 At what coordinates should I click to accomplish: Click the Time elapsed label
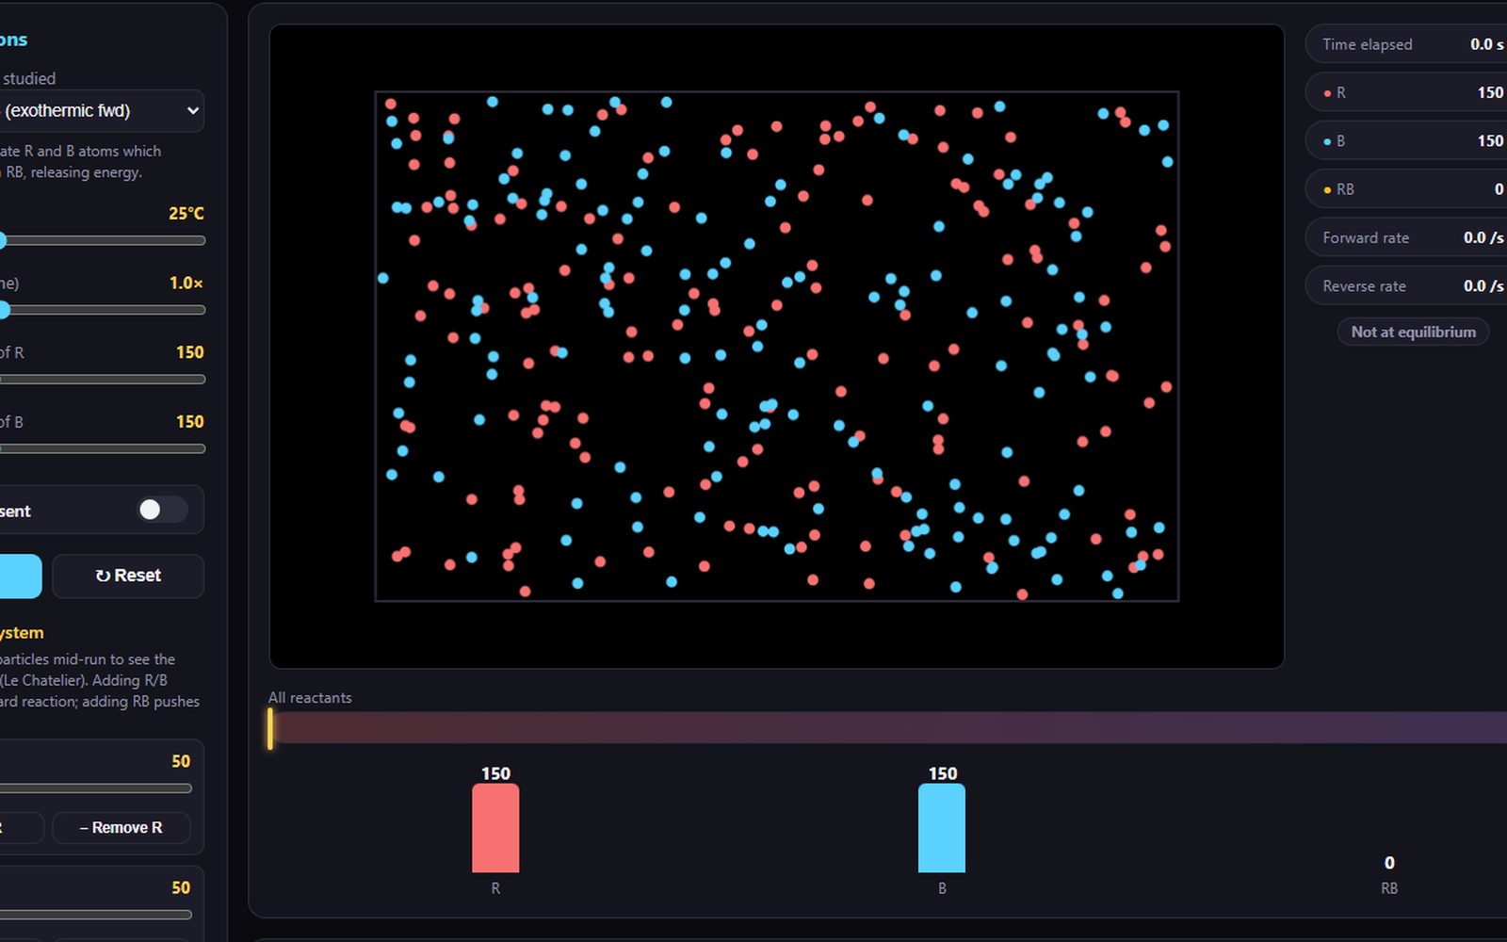pyautogui.click(x=1367, y=44)
